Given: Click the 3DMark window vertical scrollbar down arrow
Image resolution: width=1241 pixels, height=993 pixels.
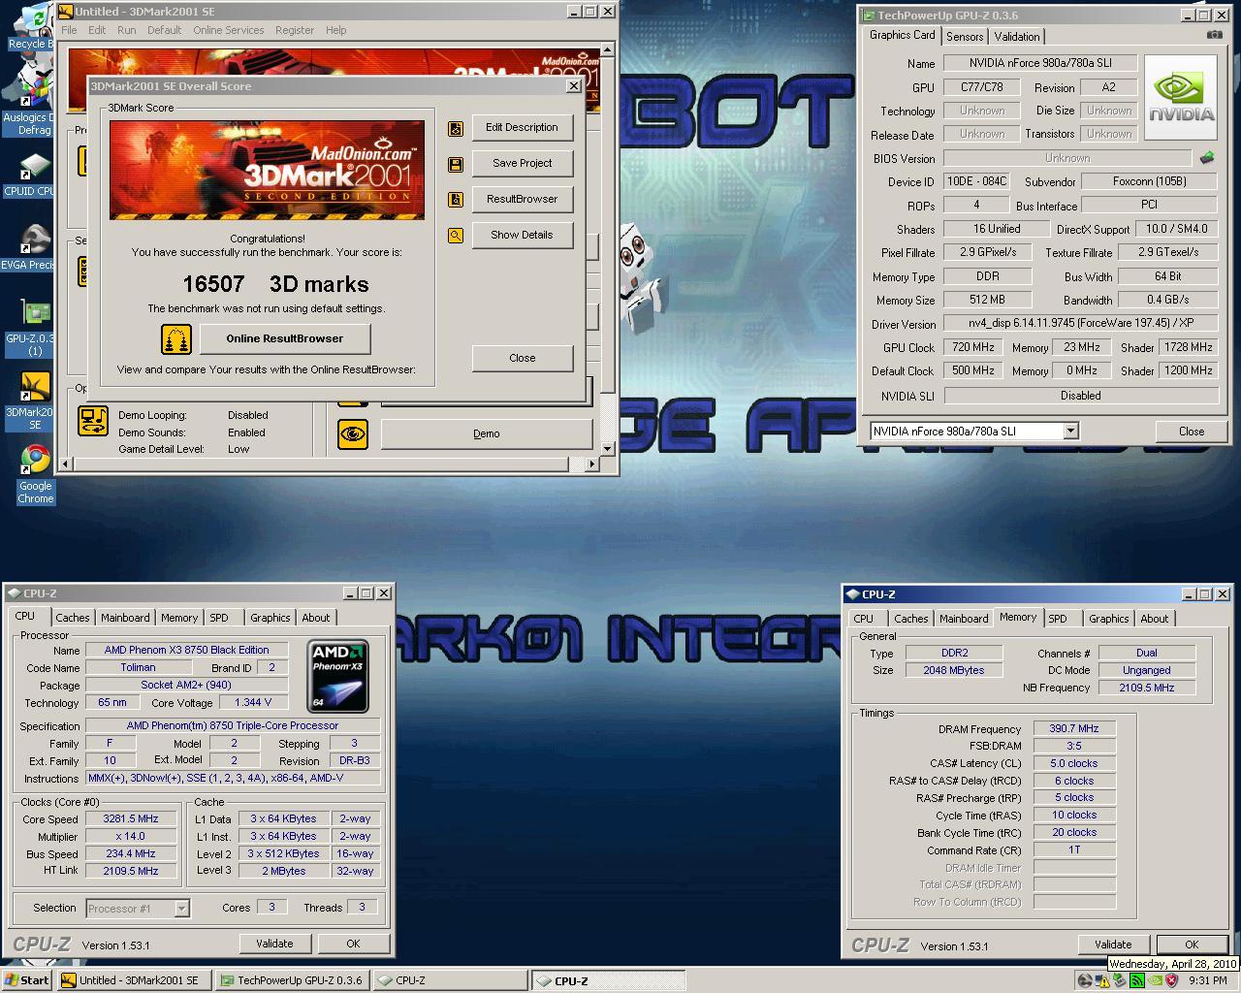Looking at the screenshot, I should click(608, 449).
